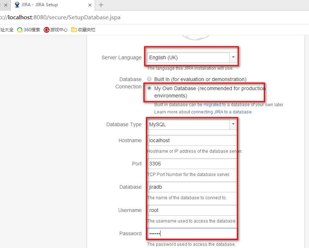
Task: Open the Database Type MySQL dropdown
Action: (x=192, y=124)
